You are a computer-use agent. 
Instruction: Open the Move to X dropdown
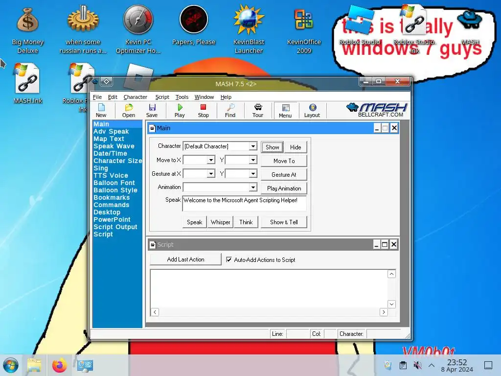pyautogui.click(x=211, y=160)
